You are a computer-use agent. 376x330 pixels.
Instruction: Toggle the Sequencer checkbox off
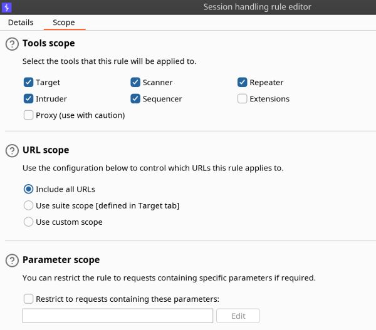135,99
